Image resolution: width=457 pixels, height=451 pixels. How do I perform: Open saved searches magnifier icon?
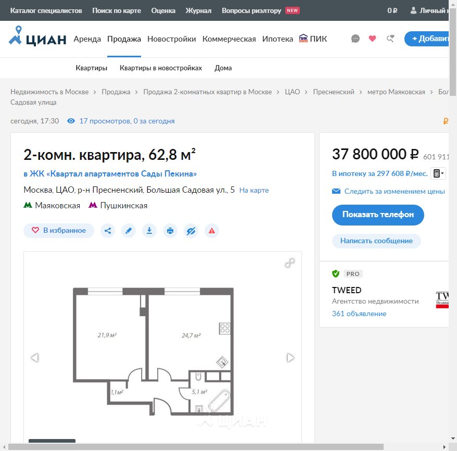point(390,39)
